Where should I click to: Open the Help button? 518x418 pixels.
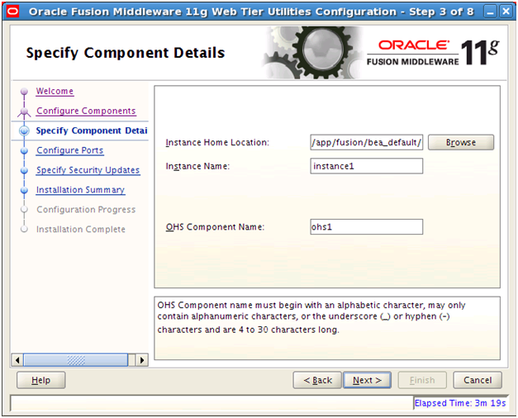[x=41, y=380]
